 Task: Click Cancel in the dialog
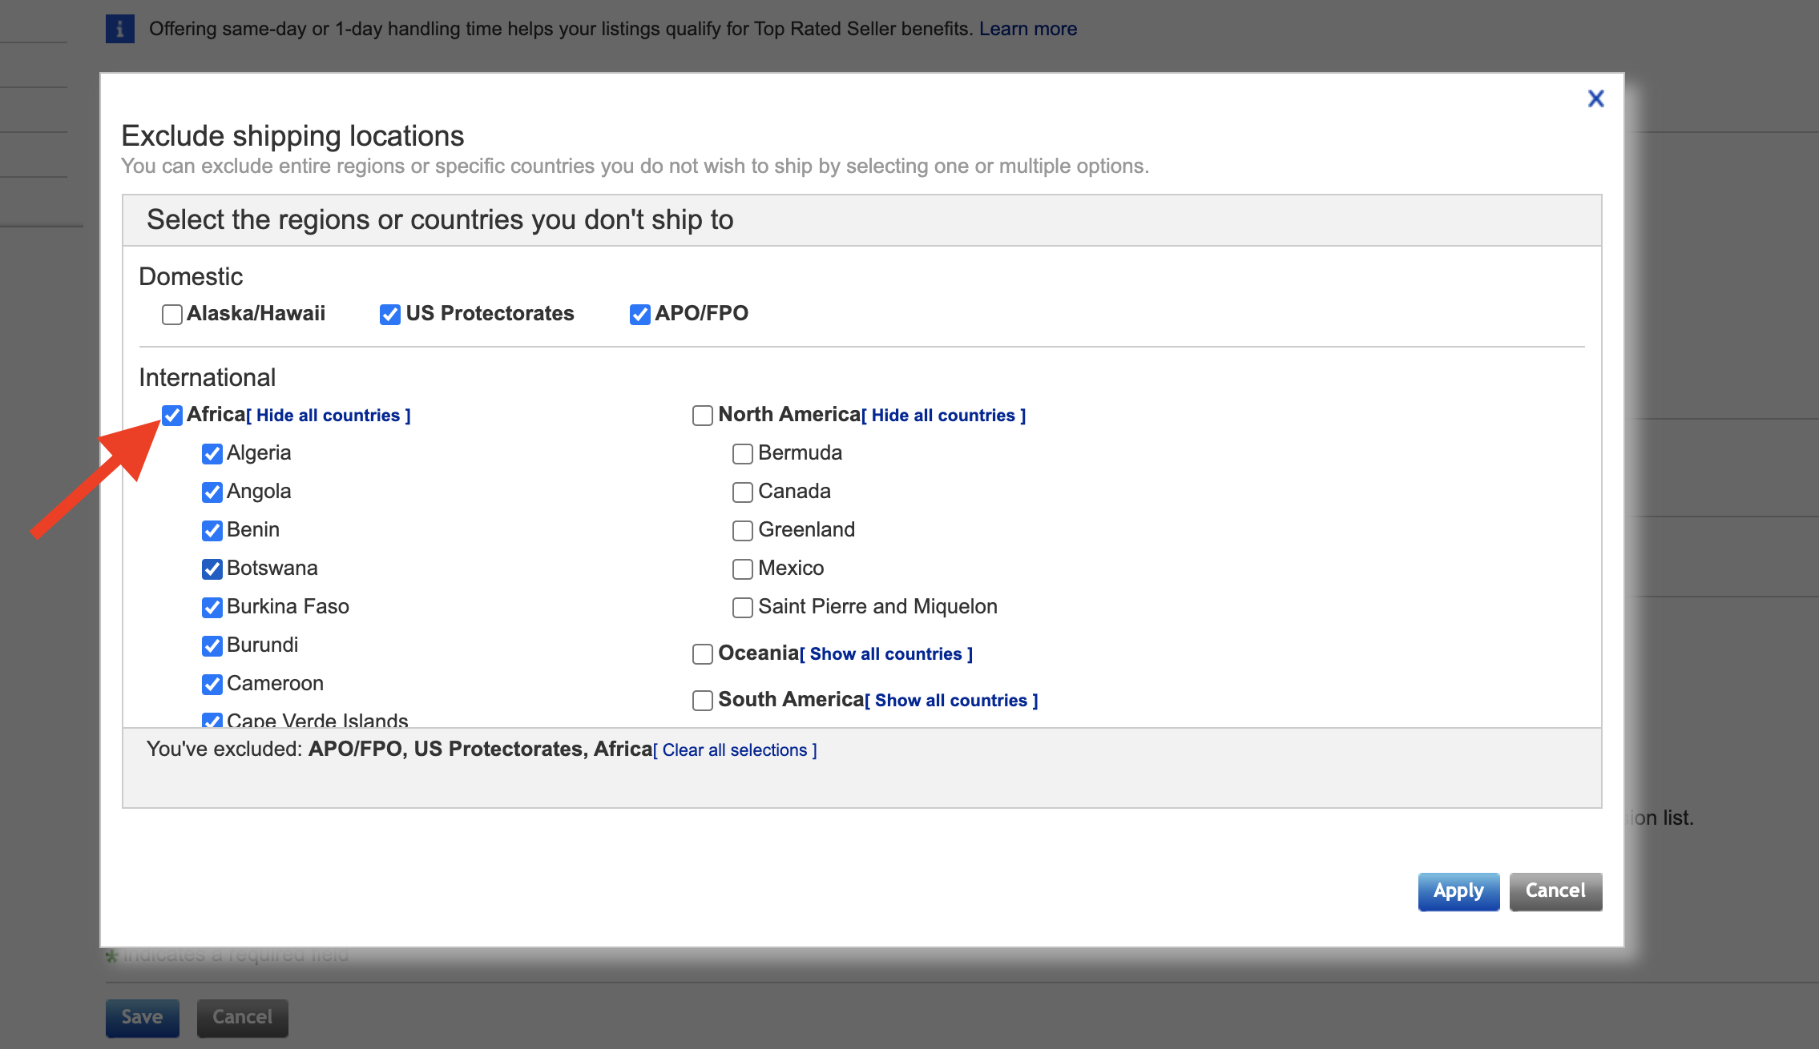click(1555, 891)
